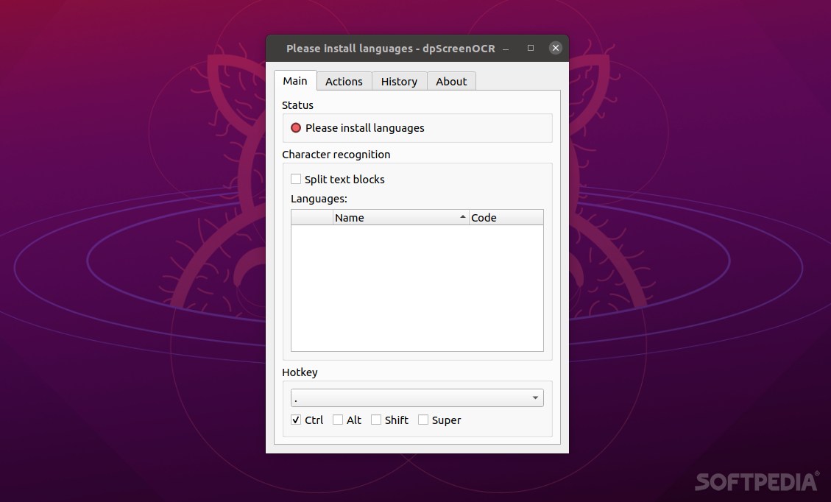Open the History tab

pyautogui.click(x=399, y=81)
